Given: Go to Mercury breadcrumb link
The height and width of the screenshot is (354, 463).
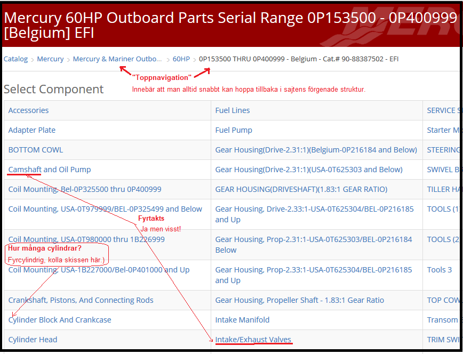Looking at the screenshot, I should (x=50, y=59).
